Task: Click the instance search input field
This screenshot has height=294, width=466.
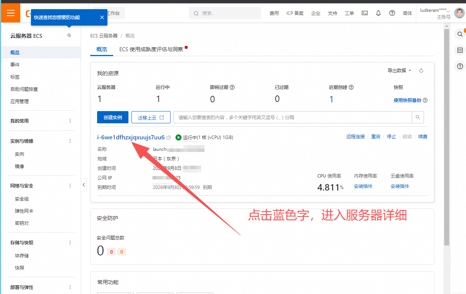Action: 292,117
